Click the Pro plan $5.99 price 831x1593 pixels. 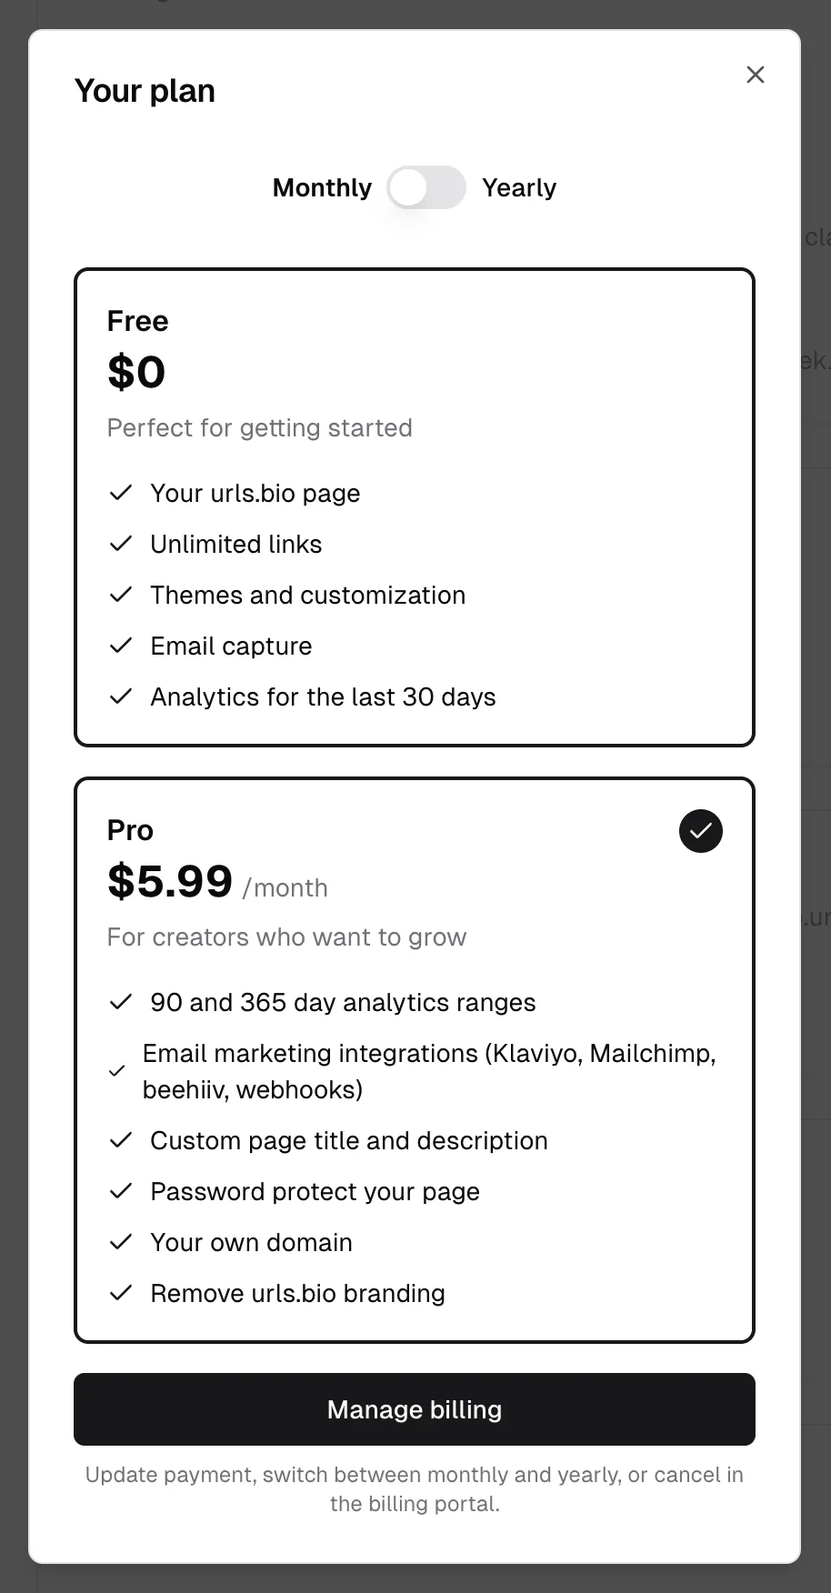click(170, 881)
